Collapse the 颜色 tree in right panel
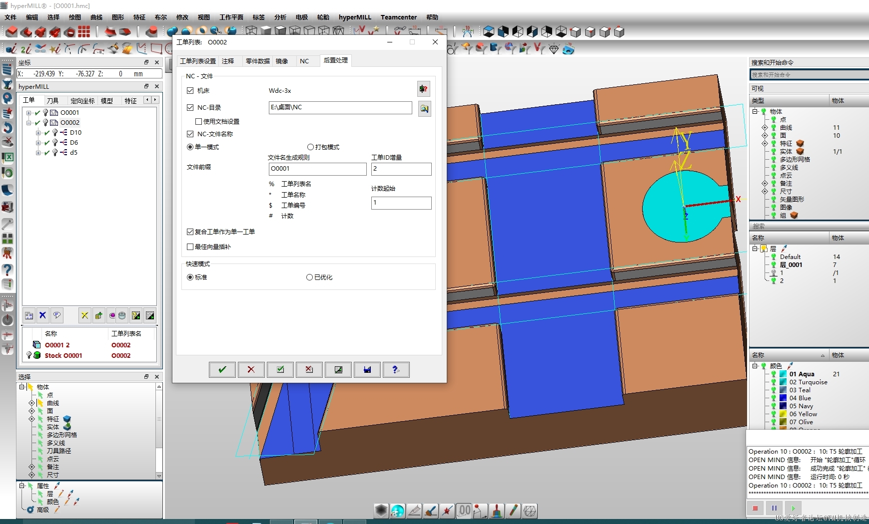 tap(755, 366)
